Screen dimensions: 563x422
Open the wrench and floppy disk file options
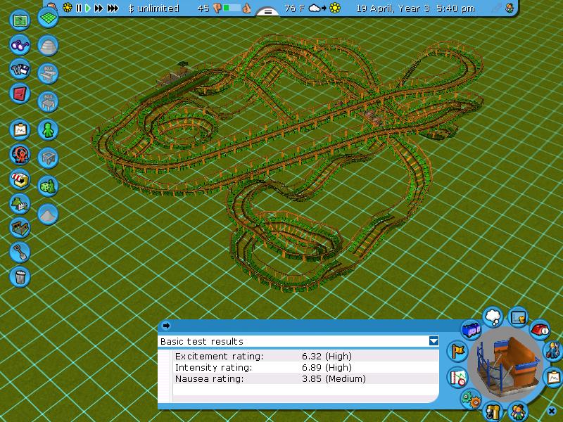click(20, 69)
